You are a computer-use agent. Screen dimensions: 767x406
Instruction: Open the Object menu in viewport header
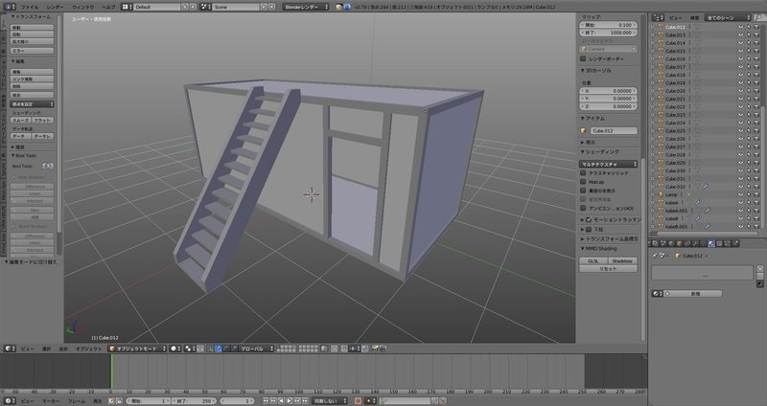[88, 349]
